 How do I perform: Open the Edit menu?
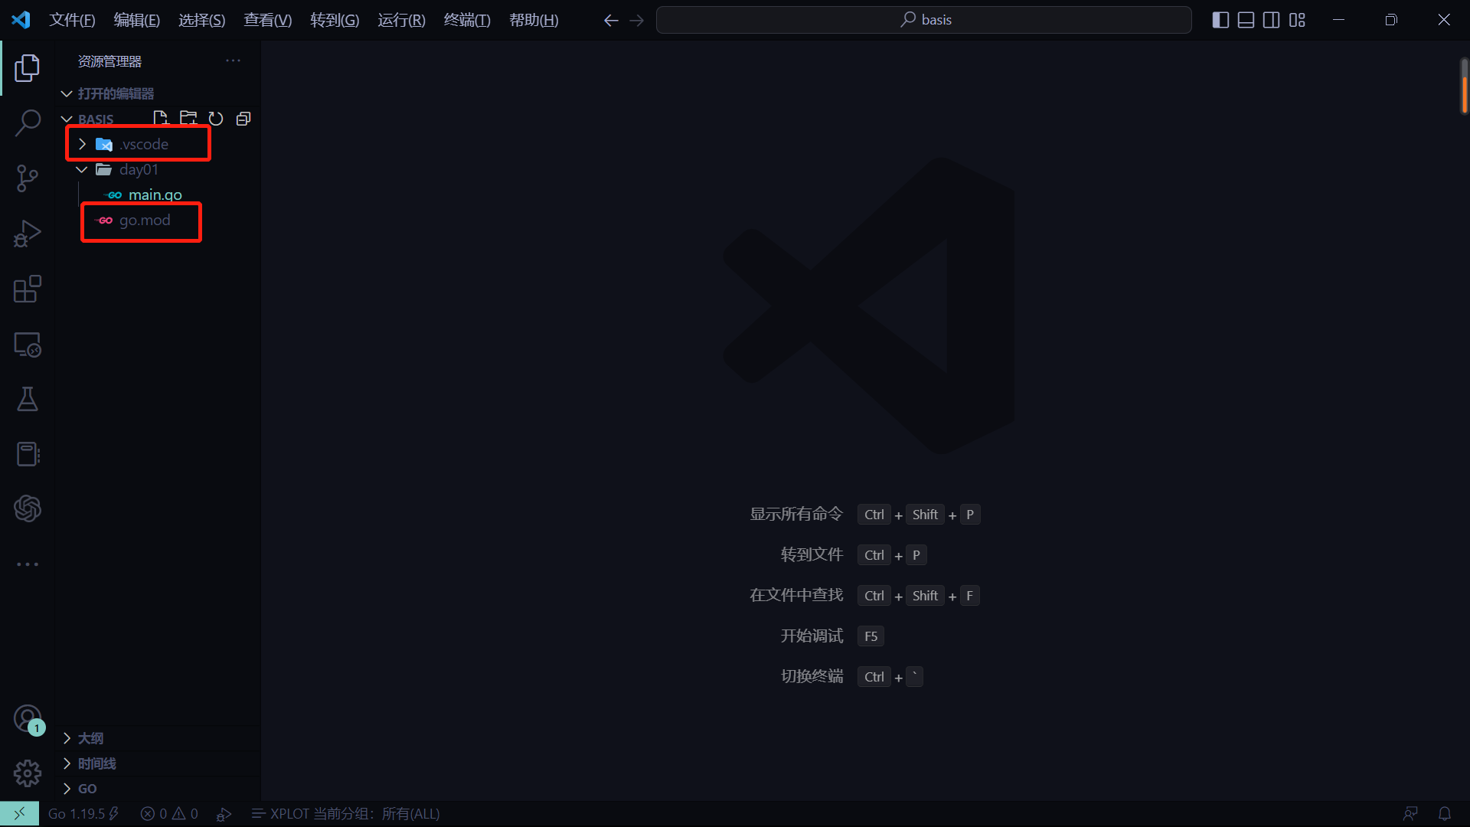[x=137, y=20]
